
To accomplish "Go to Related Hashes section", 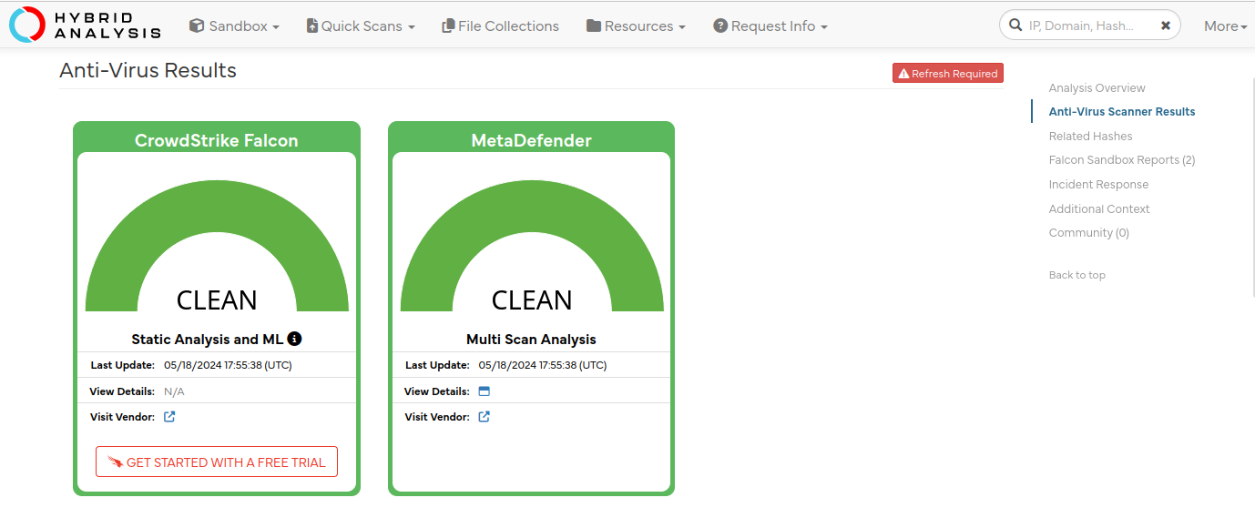I will click(x=1090, y=137).
